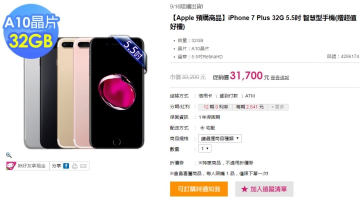
Task: Click the printer icon to print the page
Action: pyautogui.click(x=74, y=166)
